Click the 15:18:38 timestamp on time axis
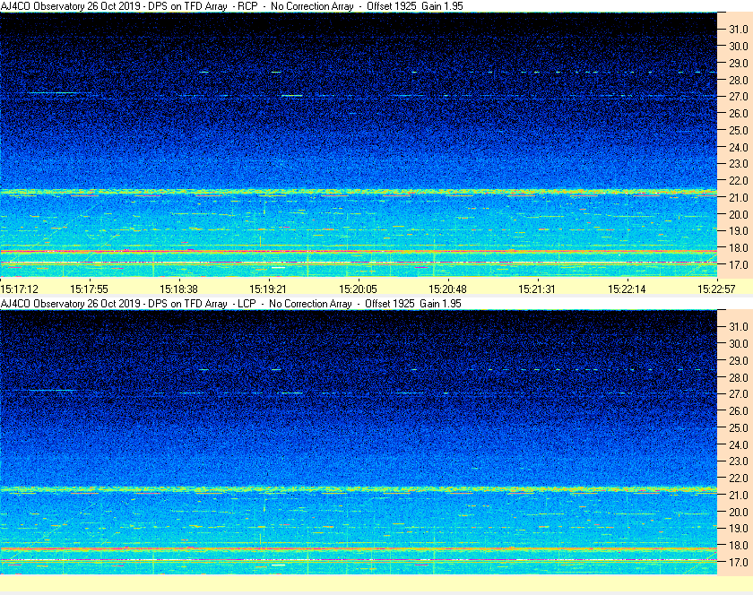 [x=178, y=289]
